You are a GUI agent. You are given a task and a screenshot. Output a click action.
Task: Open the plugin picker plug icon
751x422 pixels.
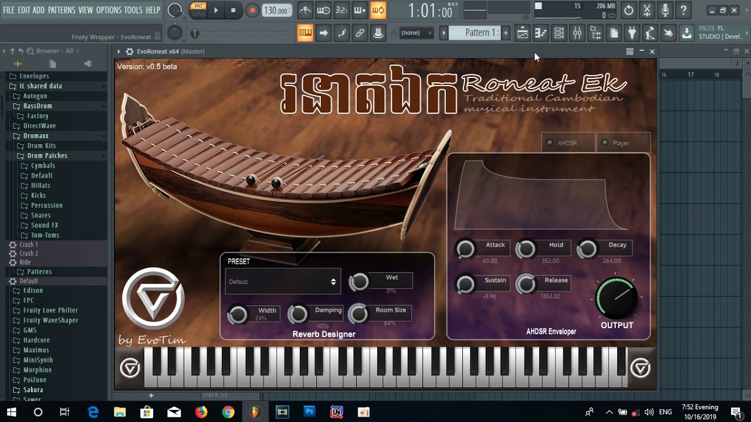pyautogui.click(x=632, y=33)
